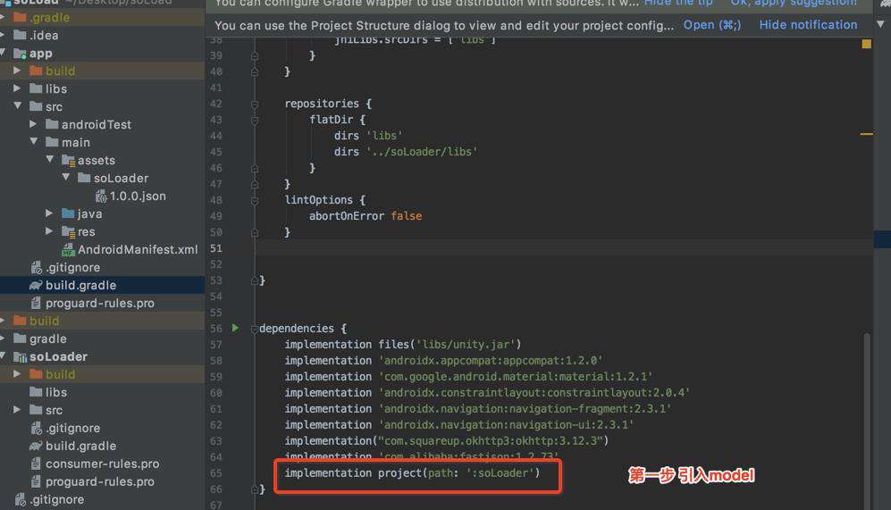Click the assets folder icon
Image resolution: width=891 pixels, height=510 pixels.
(68, 160)
